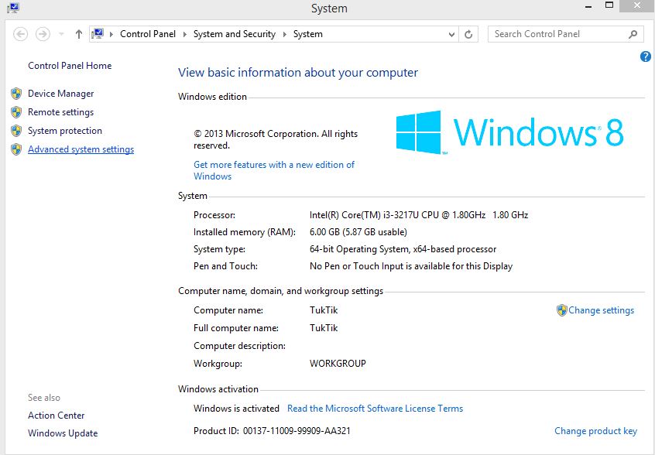Refresh the System page
655x455 pixels.
point(468,34)
